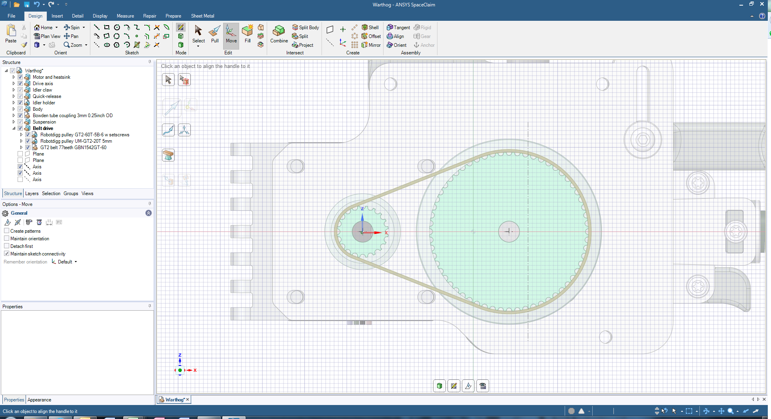Viewport: 771px width, 419px height.
Task: Switch to the Appearance tab
Action: point(39,400)
